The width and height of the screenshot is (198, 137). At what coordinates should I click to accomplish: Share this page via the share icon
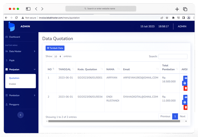(162, 18)
